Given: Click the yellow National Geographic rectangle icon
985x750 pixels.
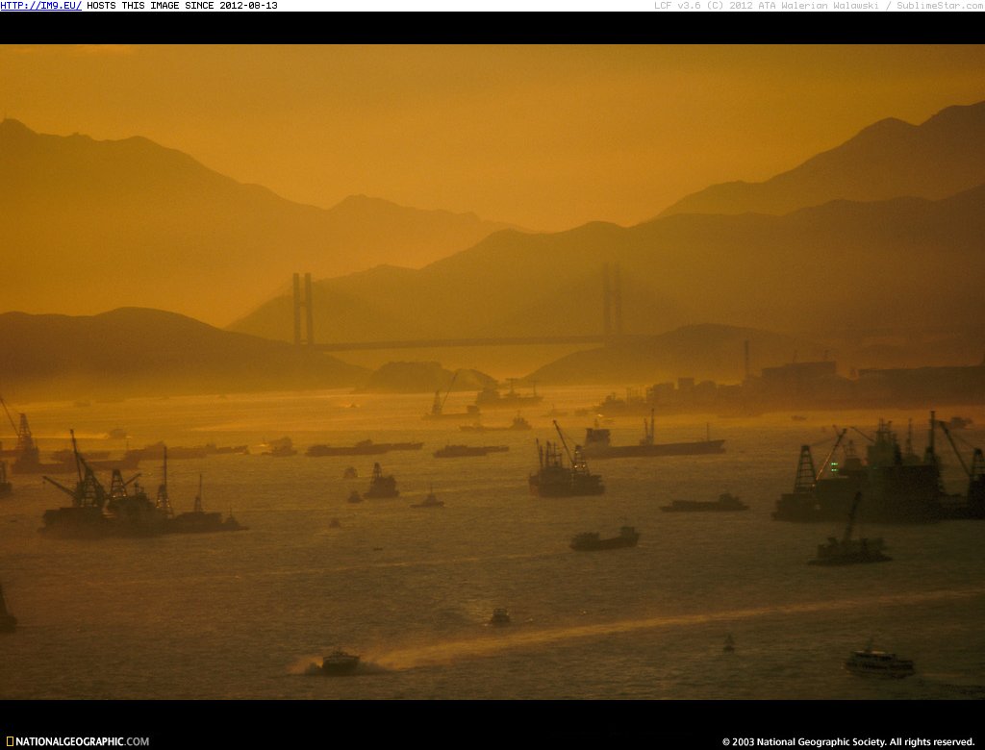Looking at the screenshot, I should point(10,741).
